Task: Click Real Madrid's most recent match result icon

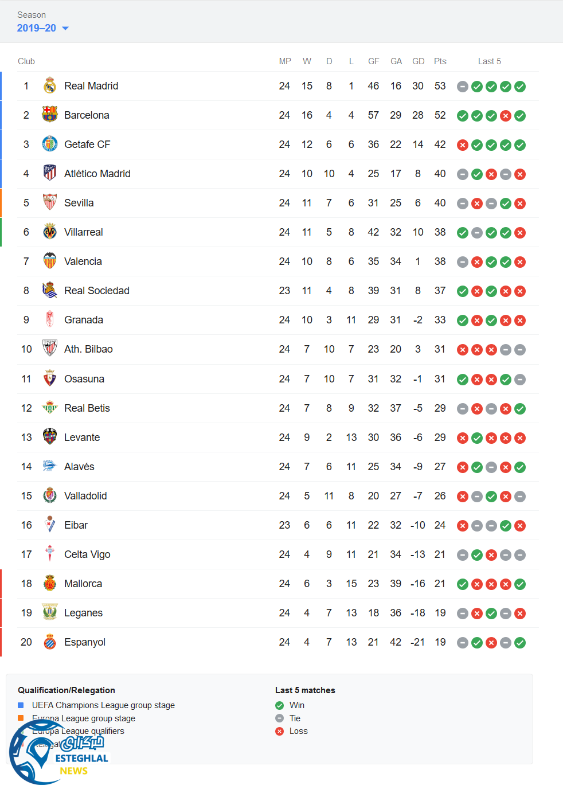Action: click(x=520, y=87)
